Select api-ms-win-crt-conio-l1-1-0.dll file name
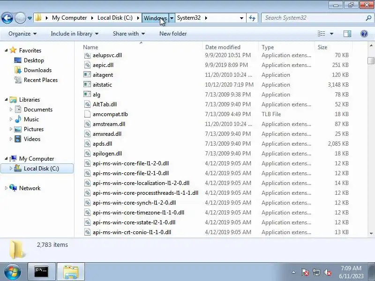The width and height of the screenshot is (375, 281). (x=132, y=232)
